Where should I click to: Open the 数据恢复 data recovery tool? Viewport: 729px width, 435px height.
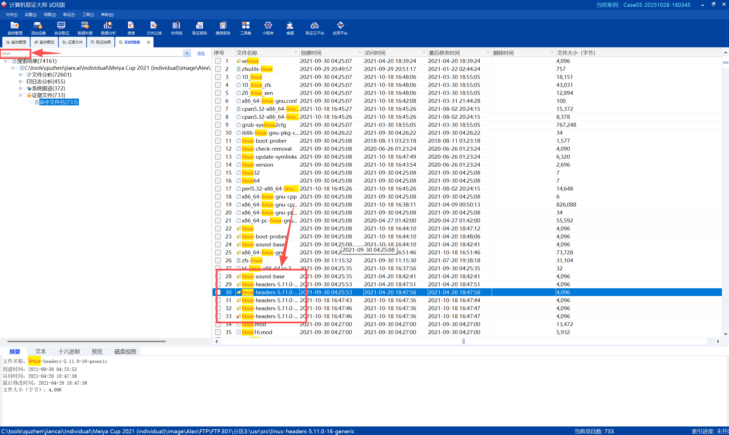pos(85,28)
